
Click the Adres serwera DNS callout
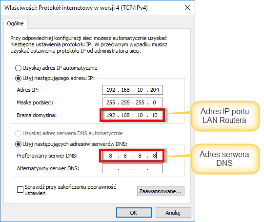pos(225,159)
